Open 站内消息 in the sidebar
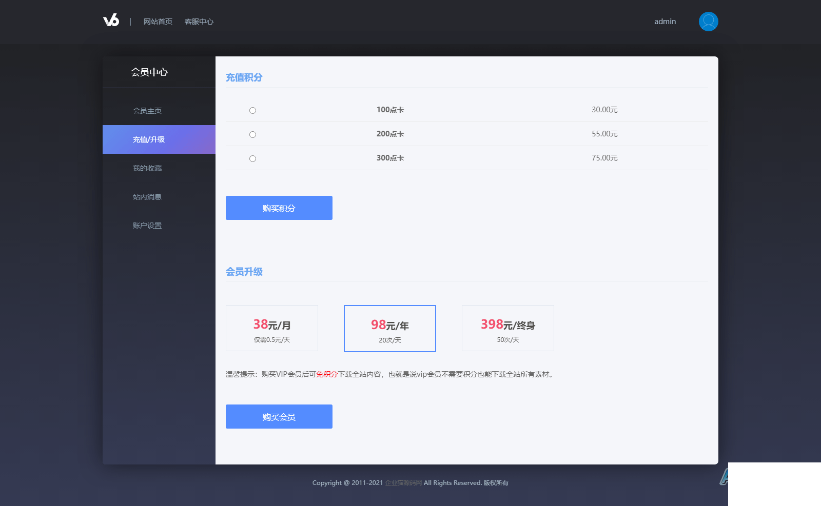 coord(147,197)
